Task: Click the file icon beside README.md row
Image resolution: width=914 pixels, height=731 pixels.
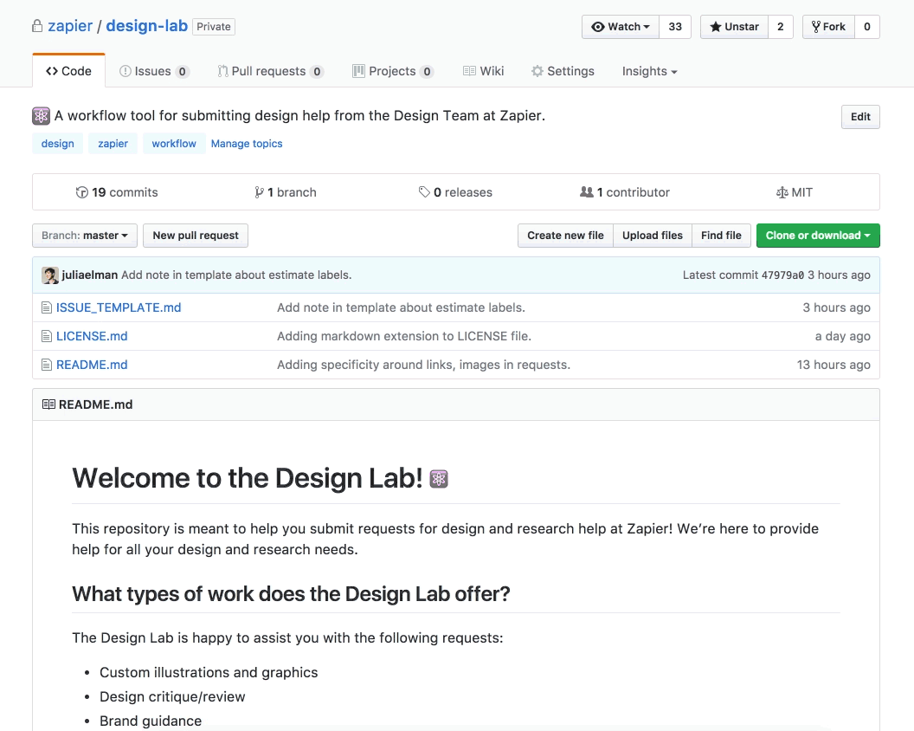Action: coord(47,365)
